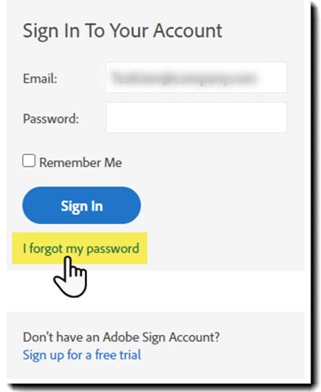Viewport: 321px width, 392px height.
Task: Click the 'Email:' field label
Action: tap(40, 79)
